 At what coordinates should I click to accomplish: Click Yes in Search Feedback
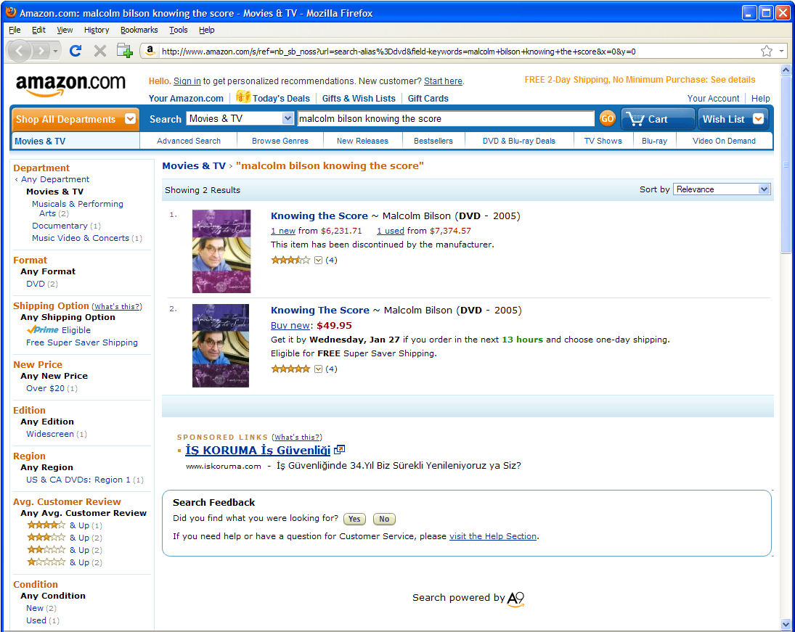354,519
